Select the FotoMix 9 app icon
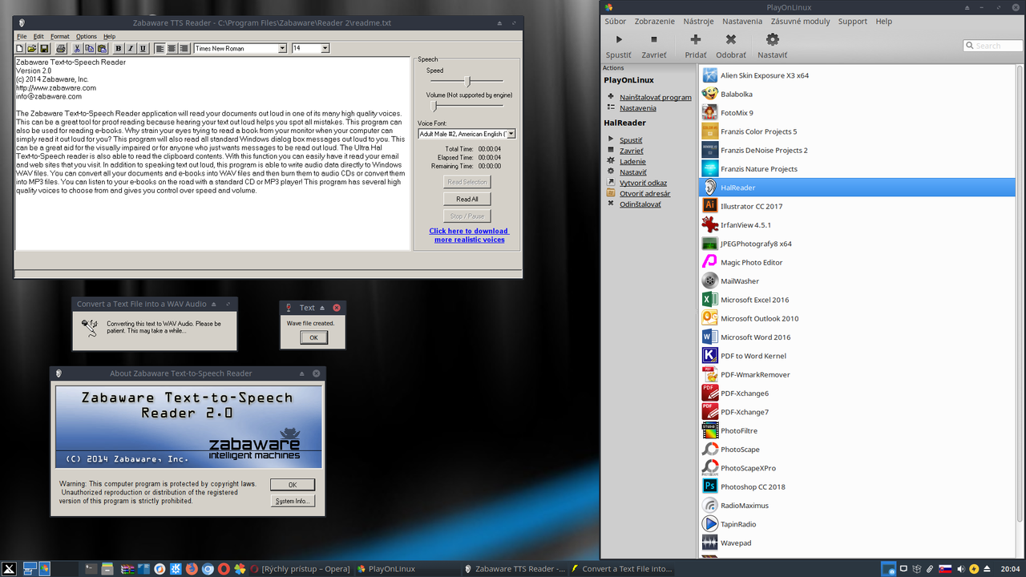 coord(709,112)
